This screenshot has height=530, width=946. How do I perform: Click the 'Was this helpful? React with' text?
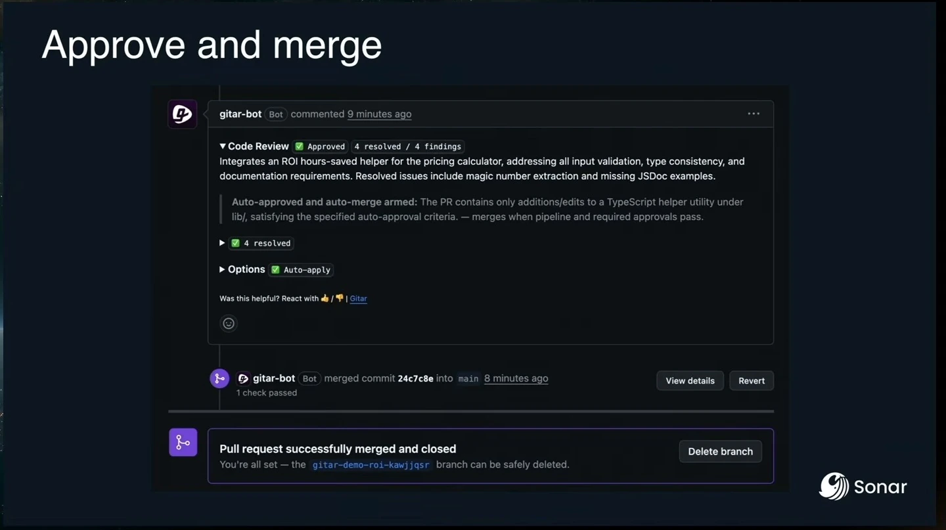pyautogui.click(x=269, y=299)
